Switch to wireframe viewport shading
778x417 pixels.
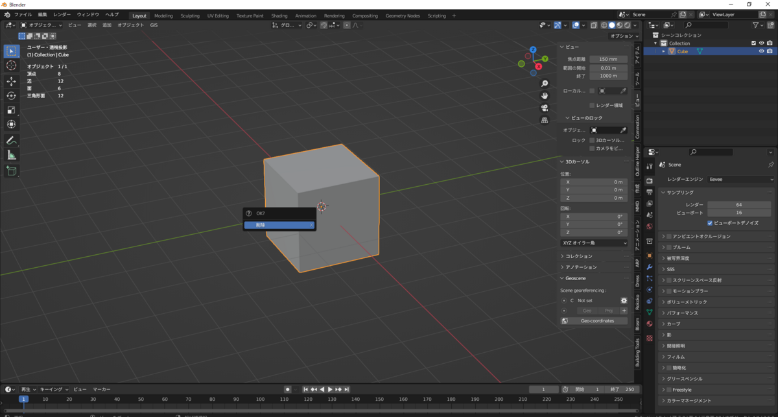pos(604,25)
